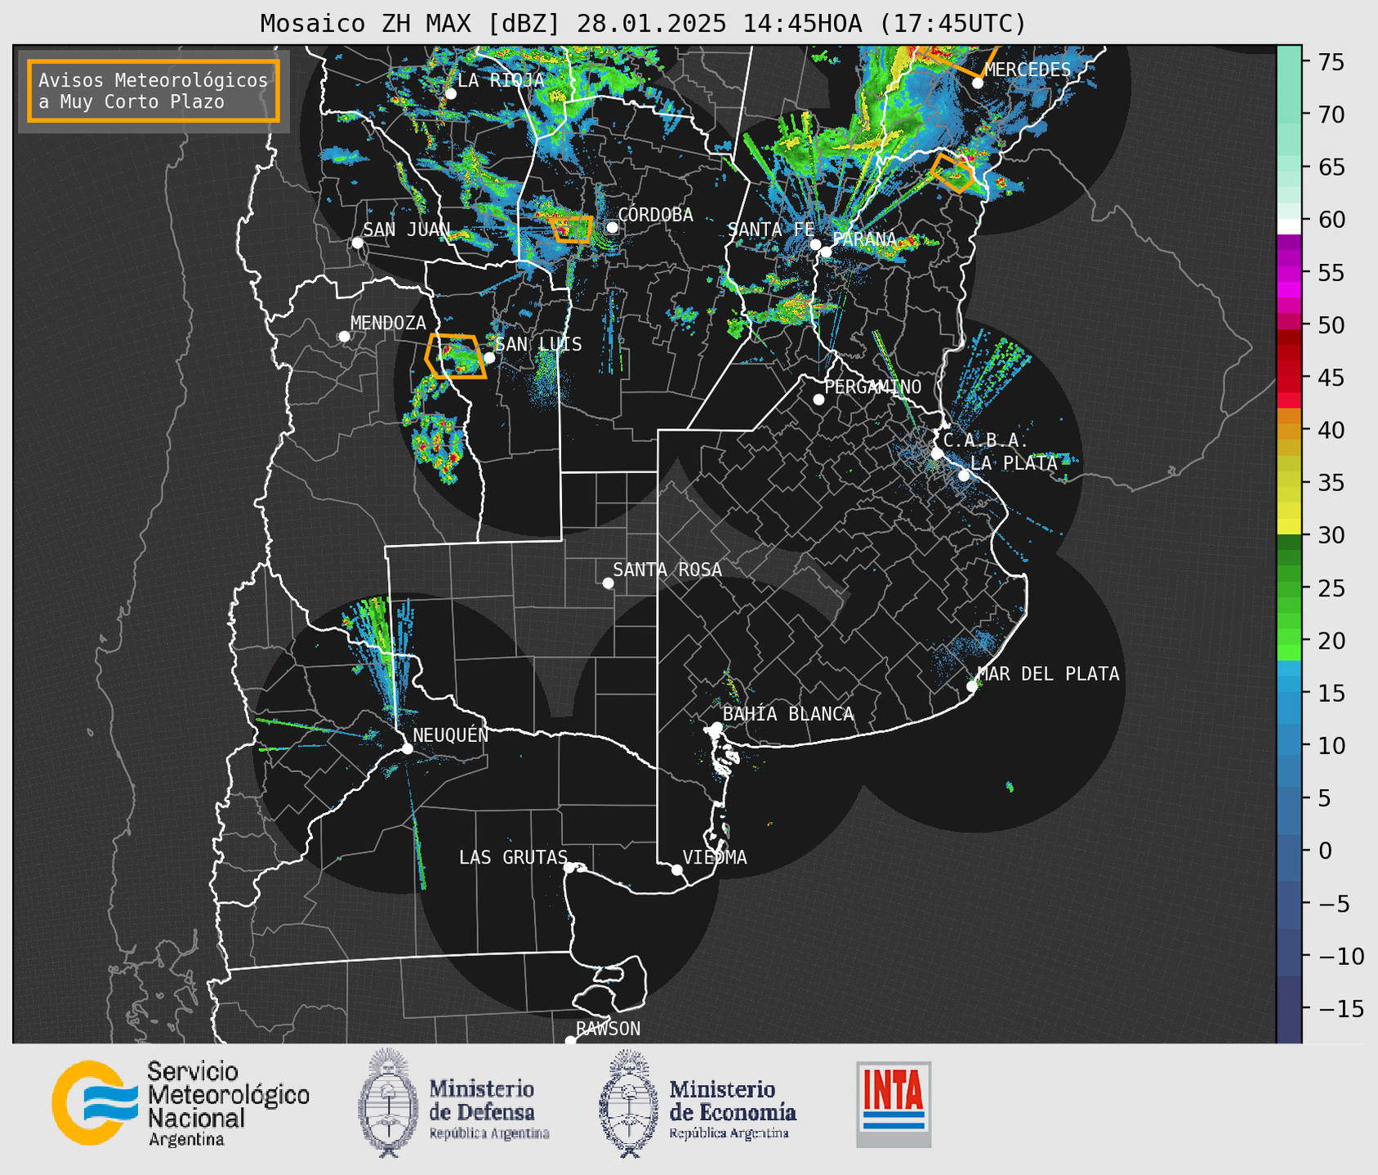Click the Ministerio de Economía emblem
This screenshot has height=1175, width=1378.
pyautogui.click(x=629, y=1103)
